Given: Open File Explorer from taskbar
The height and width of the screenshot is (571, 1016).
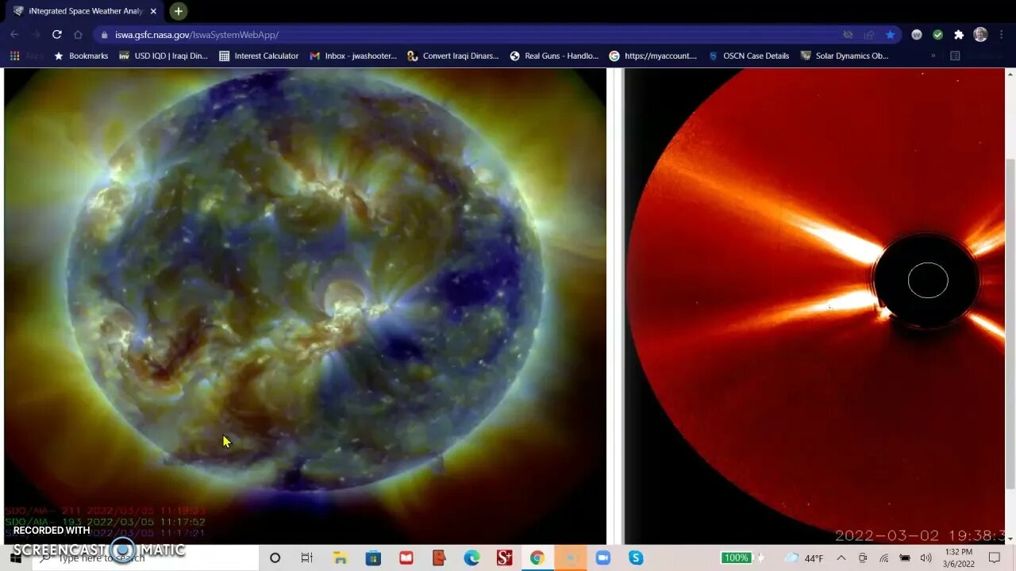Looking at the screenshot, I should pos(341,558).
